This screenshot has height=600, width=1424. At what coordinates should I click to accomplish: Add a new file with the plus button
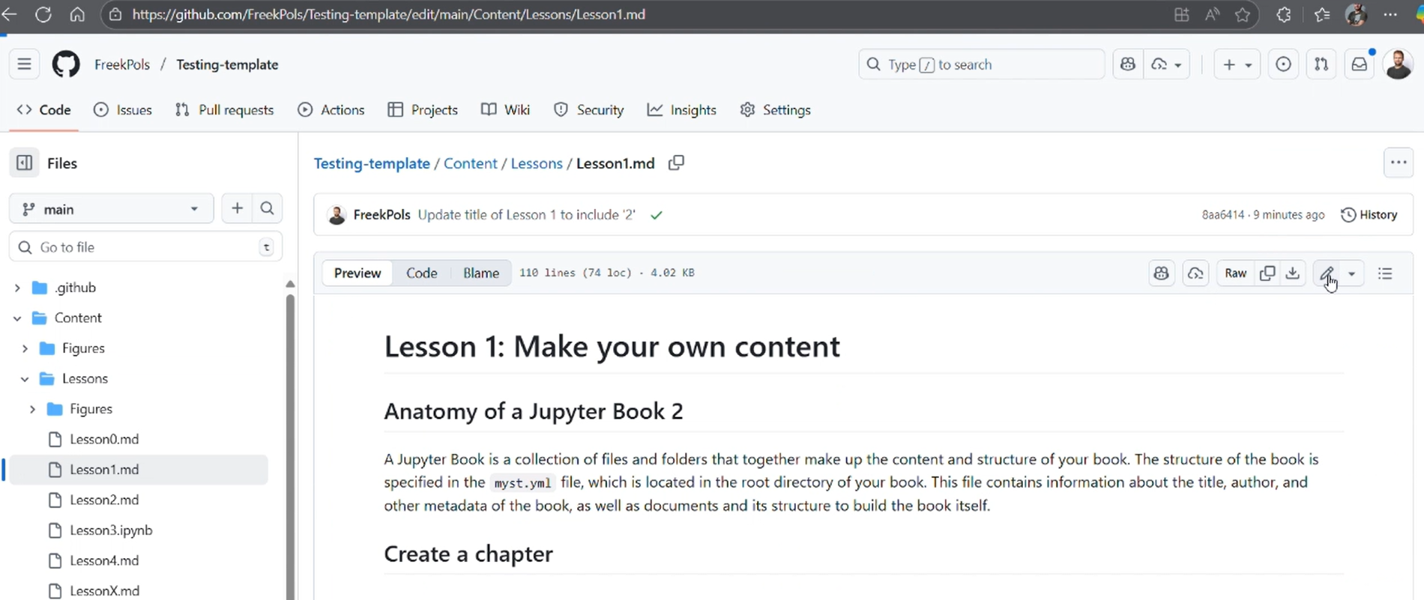tap(237, 208)
